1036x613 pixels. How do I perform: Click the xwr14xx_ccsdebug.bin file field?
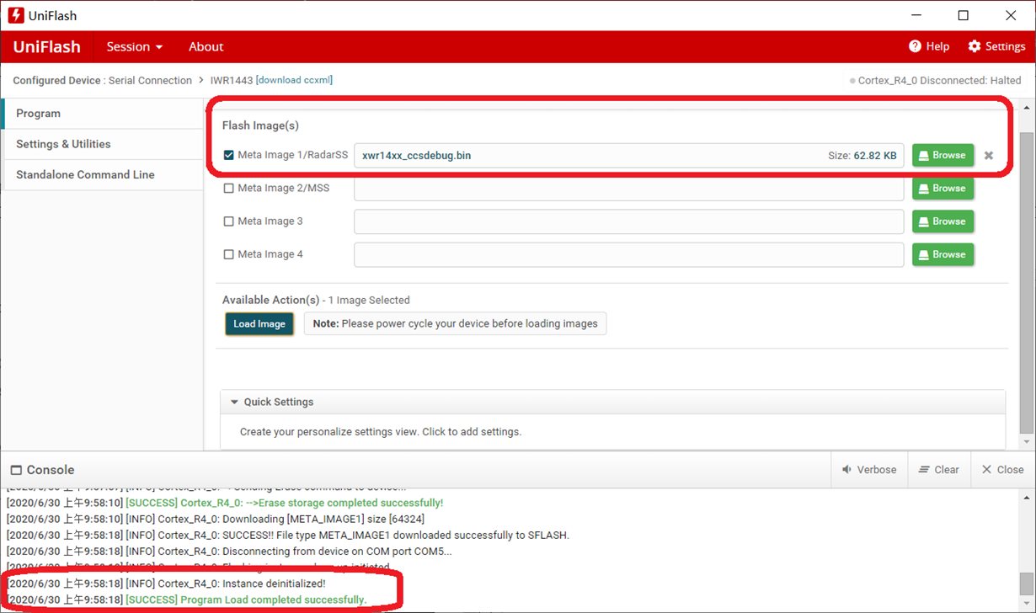click(x=628, y=155)
